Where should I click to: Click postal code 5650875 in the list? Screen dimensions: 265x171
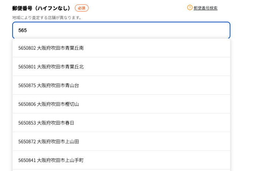coord(27,85)
